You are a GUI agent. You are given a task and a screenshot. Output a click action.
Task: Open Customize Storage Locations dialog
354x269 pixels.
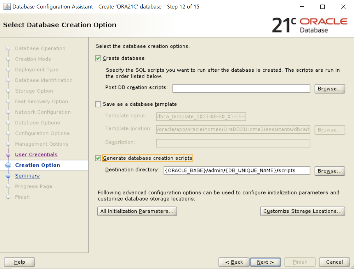pyautogui.click(x=303, y=211)
